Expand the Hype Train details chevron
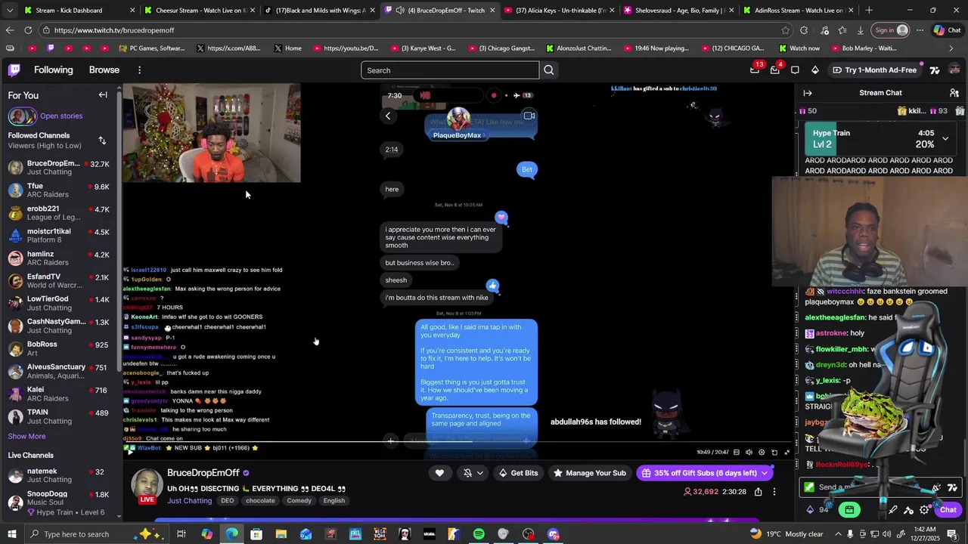This screenshot has width=968, height=544. point(945,139)
